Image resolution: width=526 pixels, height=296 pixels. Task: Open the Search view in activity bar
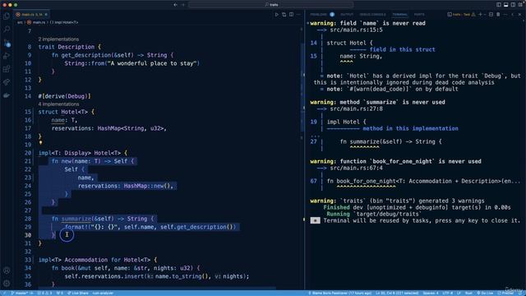pyautogui.click(x=7, y=30)
